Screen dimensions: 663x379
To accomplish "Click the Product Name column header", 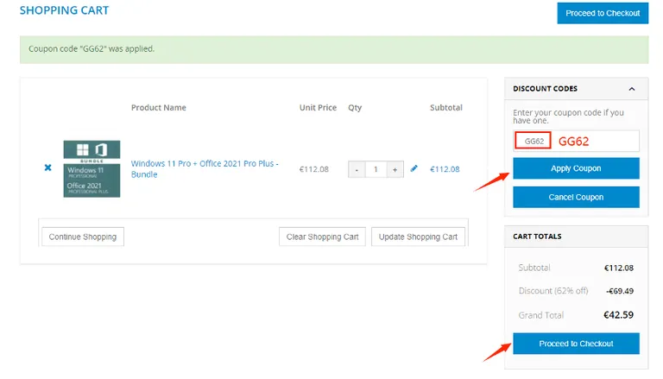I will point(159,107).
